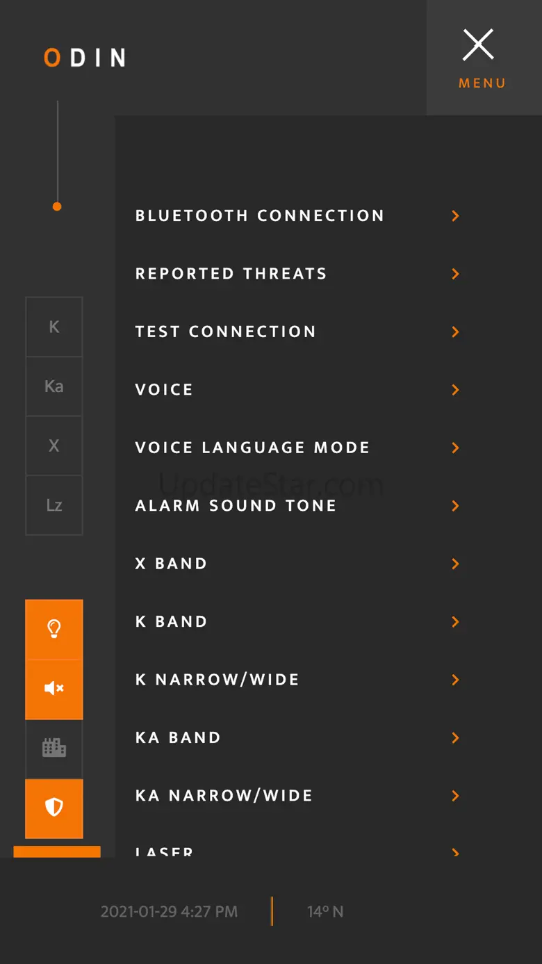Open the X Band menu entry
The height and width of the screenshot is (964, 542).
click(171, 564)
